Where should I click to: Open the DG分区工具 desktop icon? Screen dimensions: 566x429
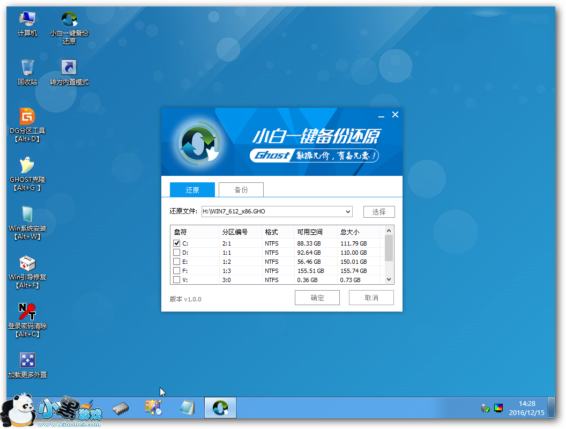pyautogui.click(x=27, y=116)
